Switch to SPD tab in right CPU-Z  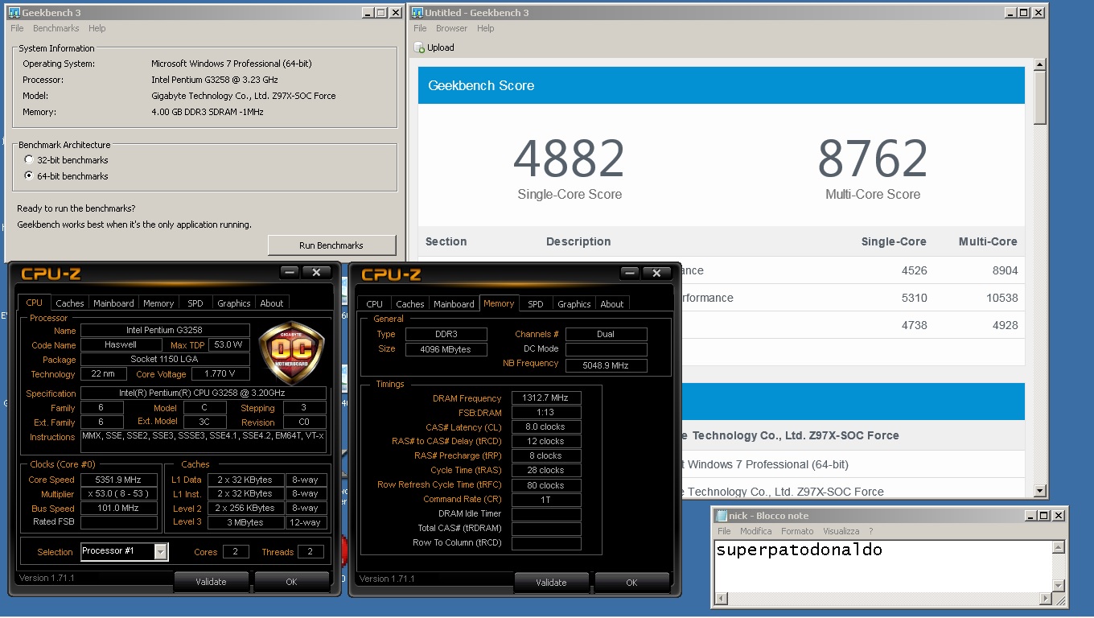click(x=536, y=304)
